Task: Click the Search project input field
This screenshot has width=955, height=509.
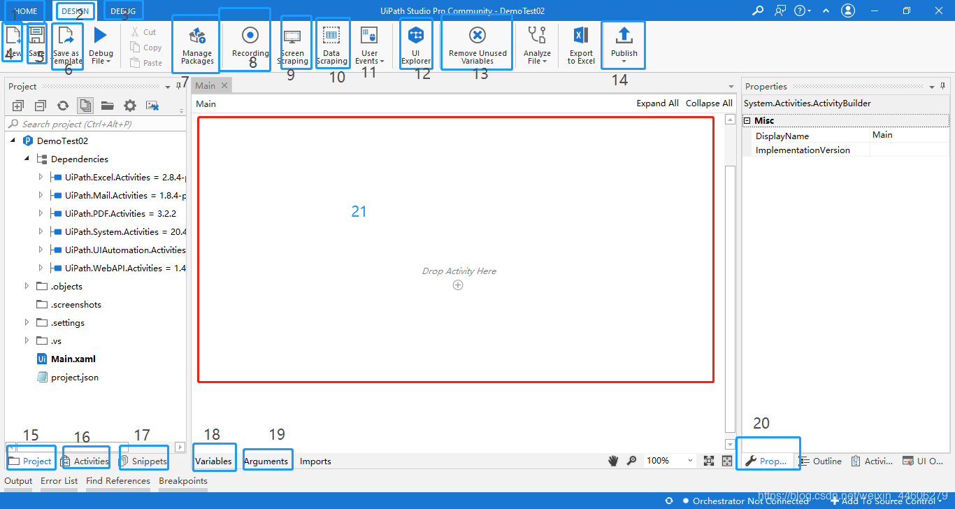Action: [x=95, y=124]
